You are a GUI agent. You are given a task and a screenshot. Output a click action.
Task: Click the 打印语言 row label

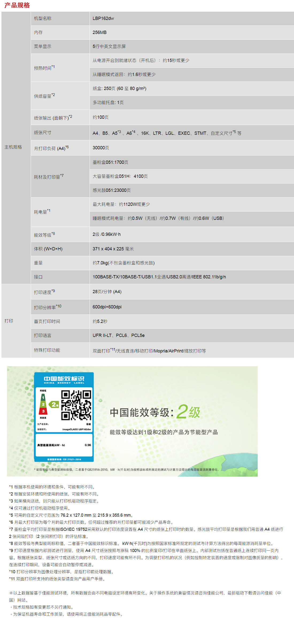42,335
